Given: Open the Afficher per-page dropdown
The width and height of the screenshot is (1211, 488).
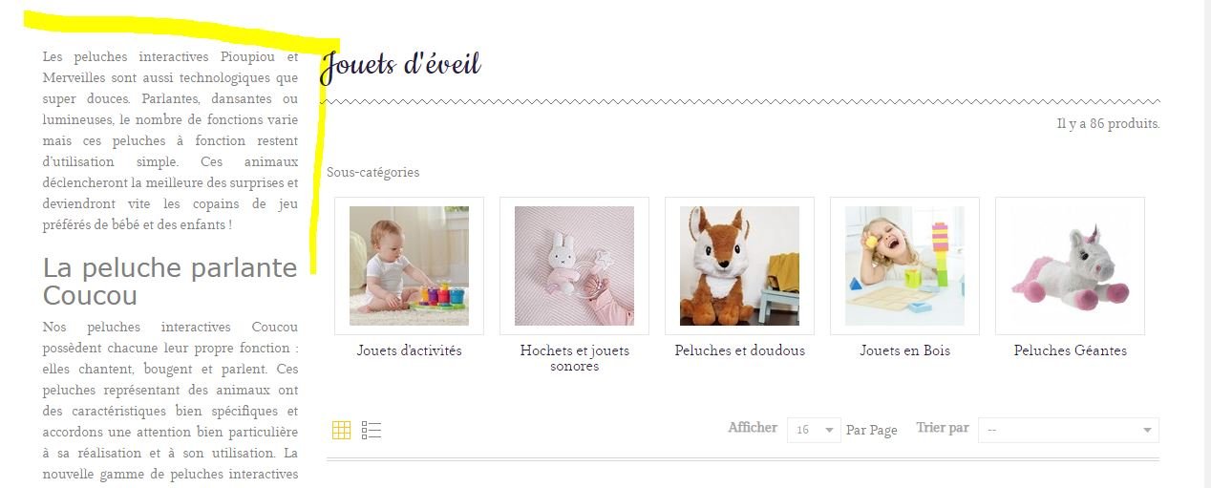Looking at the screenshot, I should tap(814, 430).
